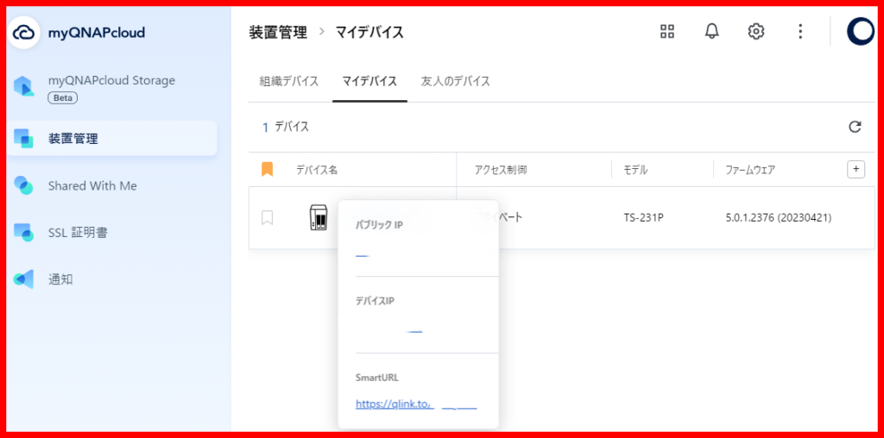
Task: Click the '1 デバイス' count text
Action: point(286,128)
